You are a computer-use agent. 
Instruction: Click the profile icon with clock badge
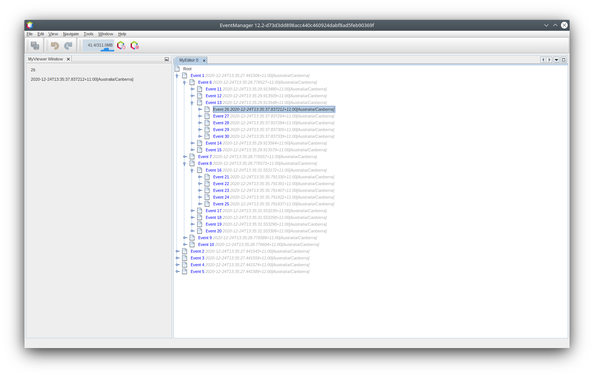tap(121, 45)
